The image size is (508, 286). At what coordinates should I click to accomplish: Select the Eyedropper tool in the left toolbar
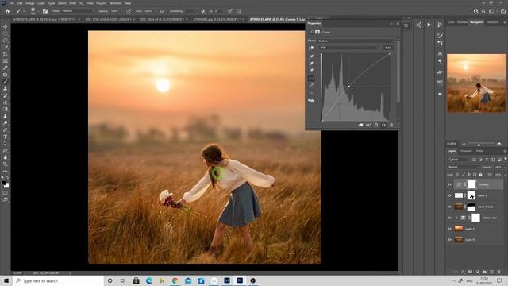6,68
